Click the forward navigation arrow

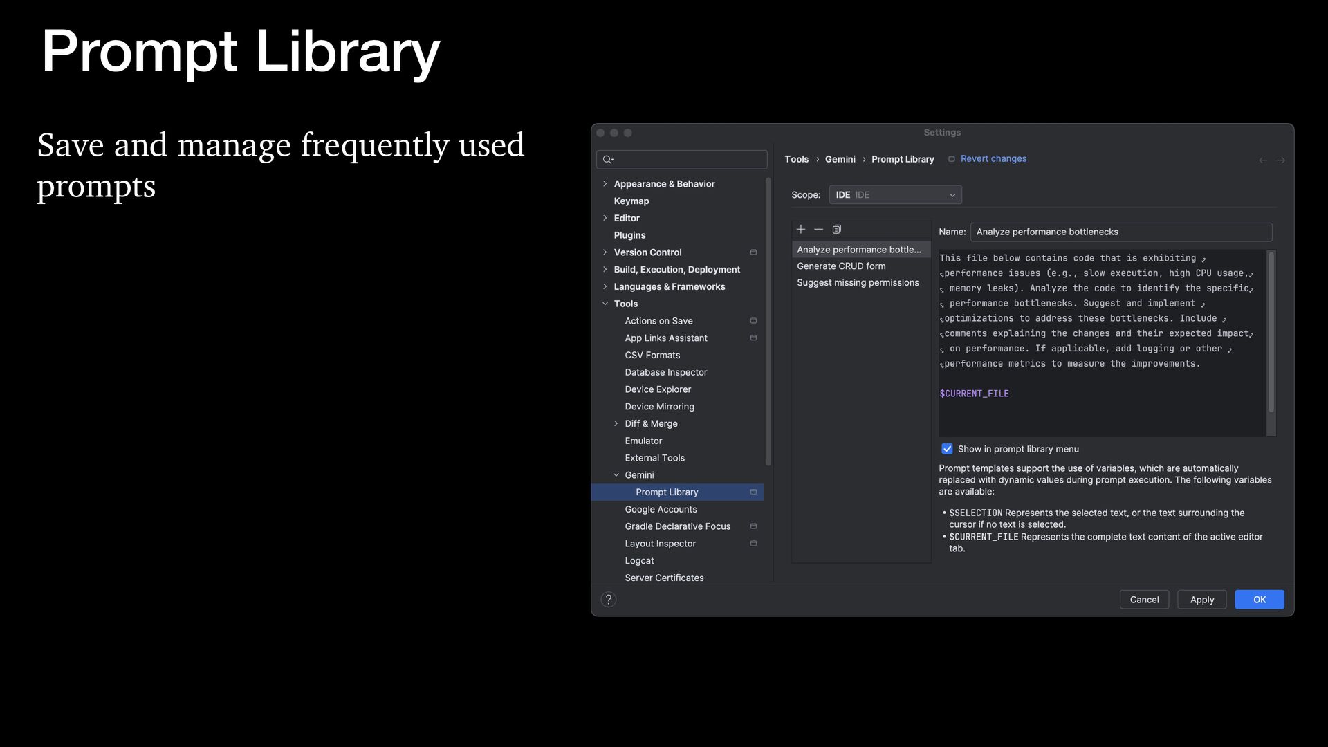[1281, 160]
